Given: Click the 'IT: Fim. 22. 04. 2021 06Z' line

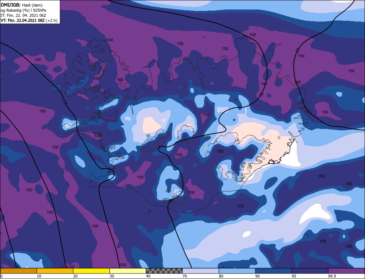Looking at the screenshot, I should point(23,15).
